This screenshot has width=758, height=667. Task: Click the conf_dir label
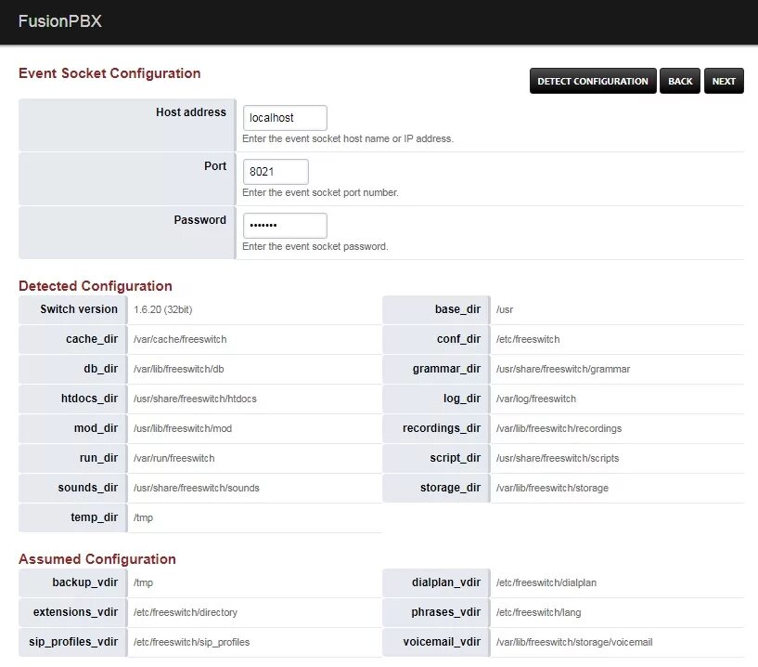[x=458, y=339]
